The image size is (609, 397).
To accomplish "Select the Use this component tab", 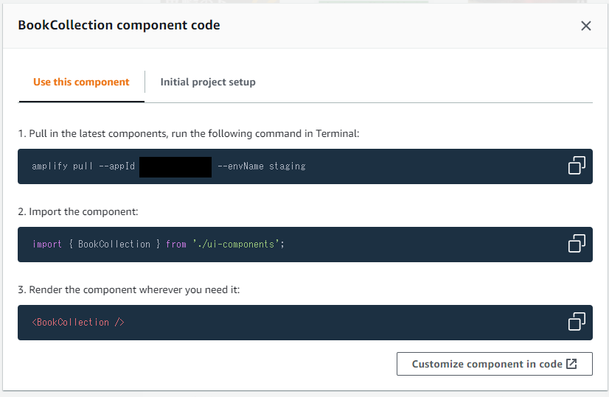I will point(81,82).
